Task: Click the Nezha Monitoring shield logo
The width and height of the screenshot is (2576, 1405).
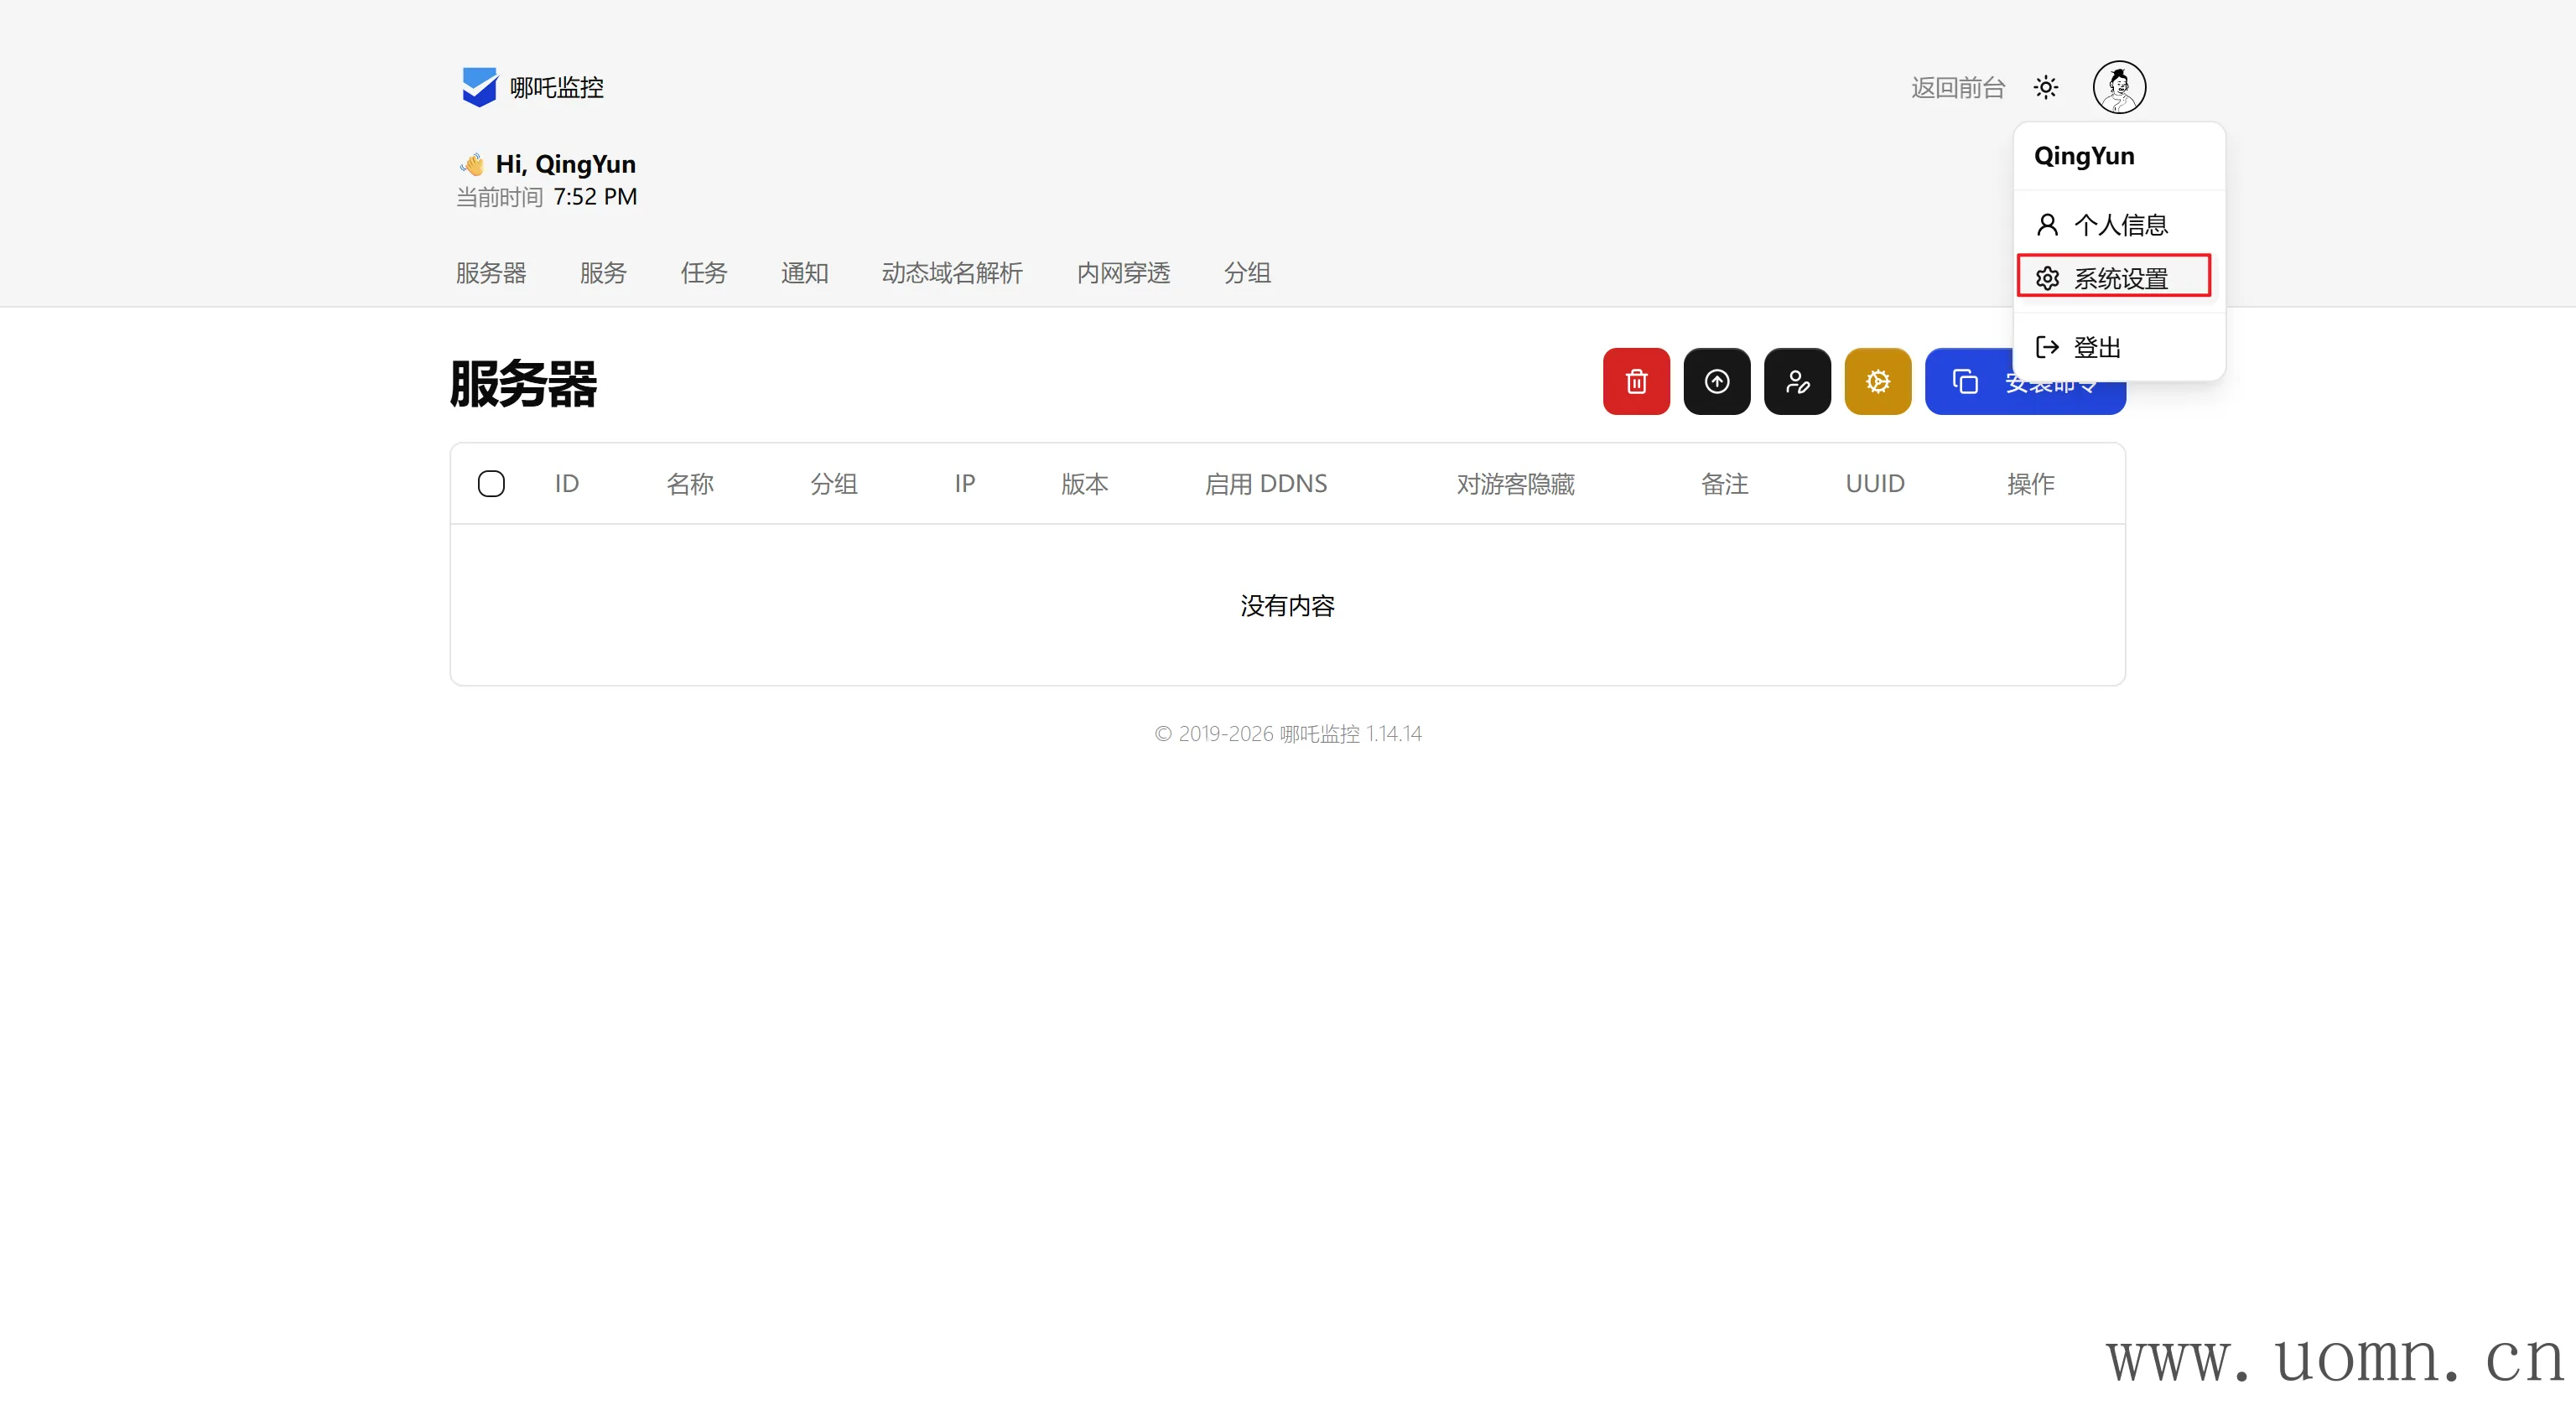Action: (479, 87)
